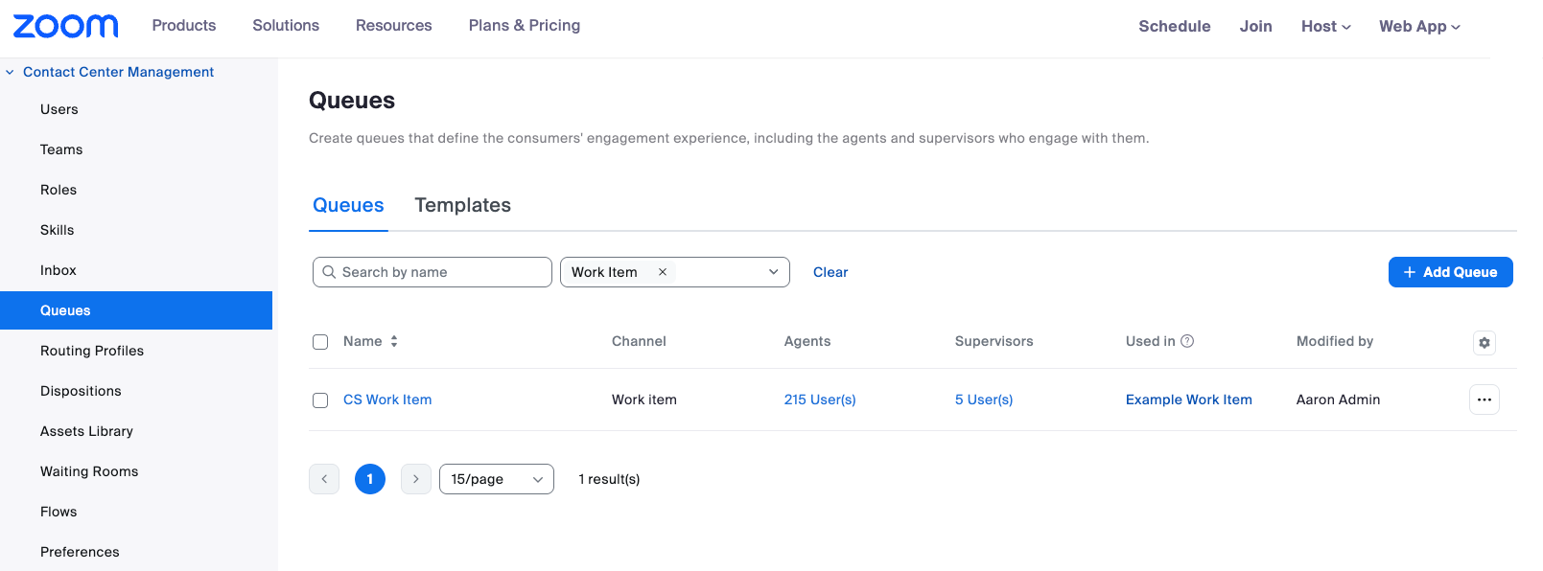Open the 15/page size dropdown

[x=496, y=479]
